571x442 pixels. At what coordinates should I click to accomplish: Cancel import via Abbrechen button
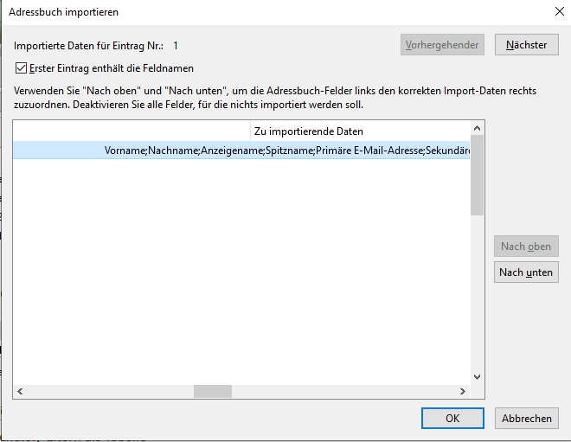(x=526, y=418)
